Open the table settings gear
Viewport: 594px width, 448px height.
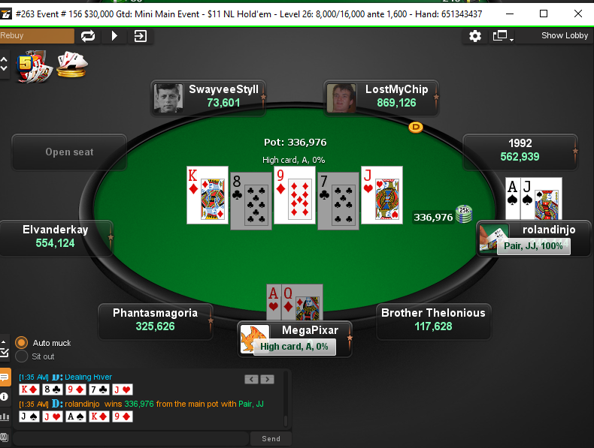pos(474,36)
